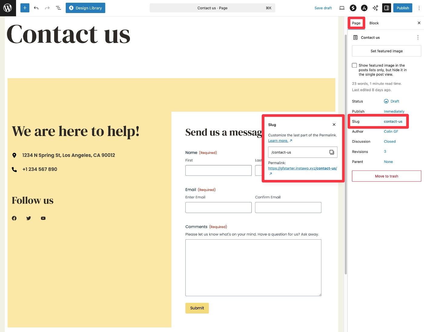Enable 'Show featured image in posts lists only' checkbox
Screen dimensions: 424x332
[x=354, y=65]
